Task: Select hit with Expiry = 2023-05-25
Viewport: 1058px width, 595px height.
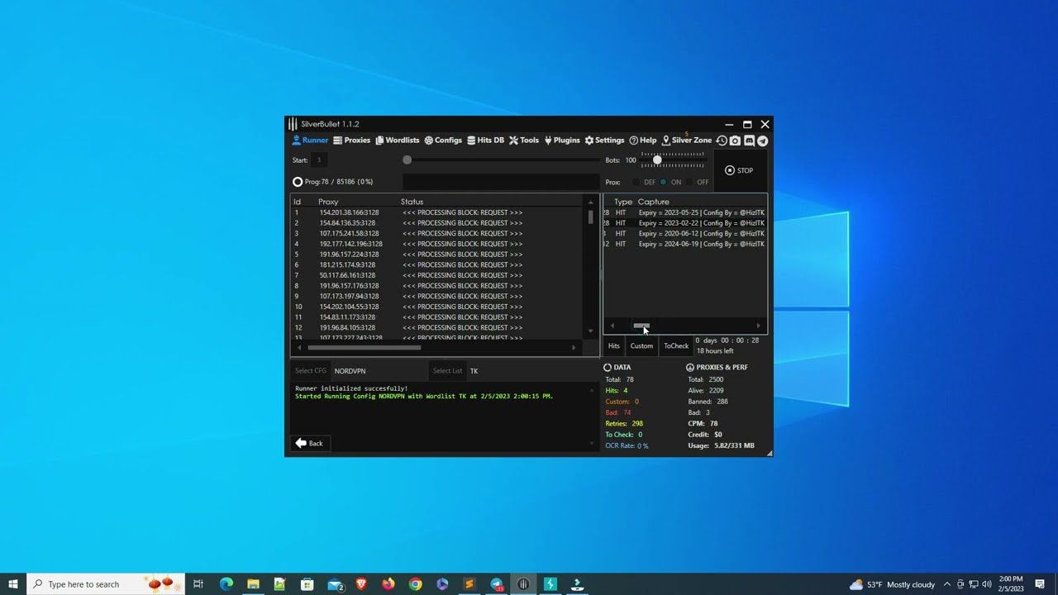Action: [x=684, y=212]
